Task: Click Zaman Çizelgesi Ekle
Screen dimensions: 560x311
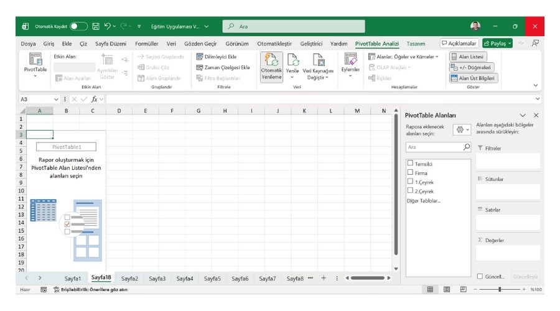Action: pyautogui.click(x=223, y=67)
